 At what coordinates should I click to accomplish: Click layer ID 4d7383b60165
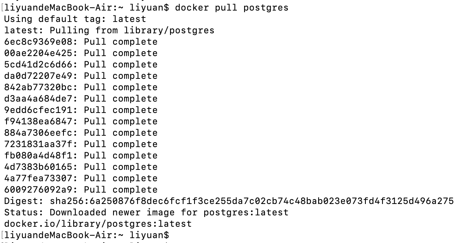[x=41, y=167]
